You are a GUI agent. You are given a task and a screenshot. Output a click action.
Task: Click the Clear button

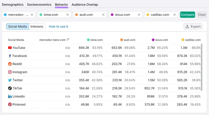[202, 15]
